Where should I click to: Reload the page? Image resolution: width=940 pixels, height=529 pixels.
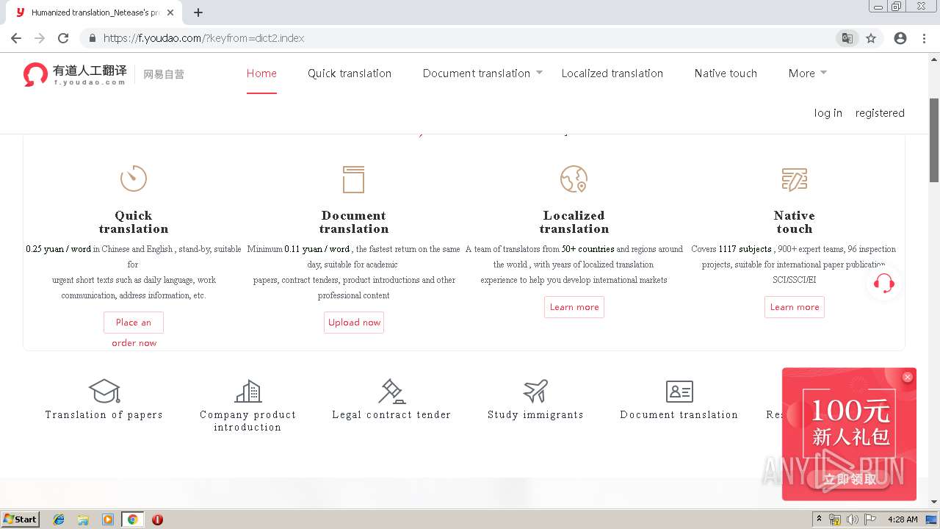coord(63,38)
